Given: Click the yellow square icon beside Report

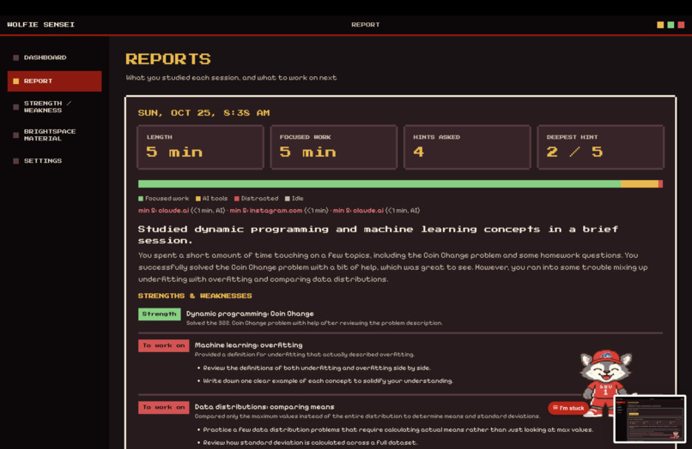Looking at the screenshot, I should point(16,81).
